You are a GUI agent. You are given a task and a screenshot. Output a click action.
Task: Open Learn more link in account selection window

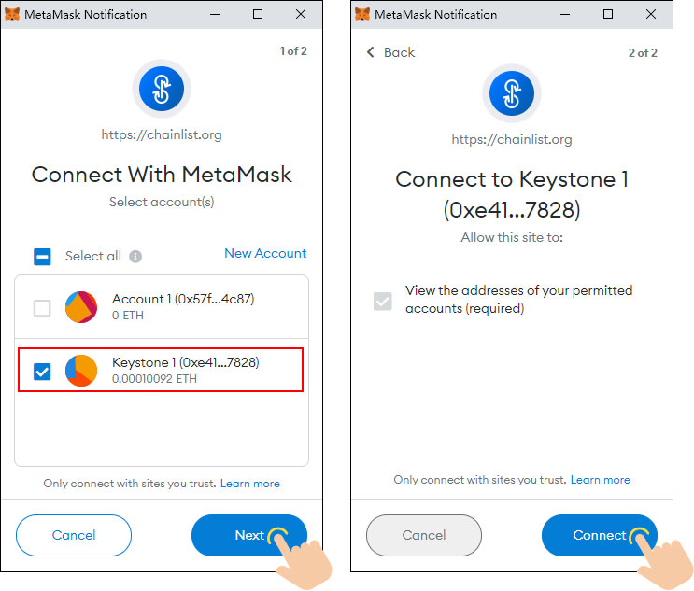click(x=249, y=484)
